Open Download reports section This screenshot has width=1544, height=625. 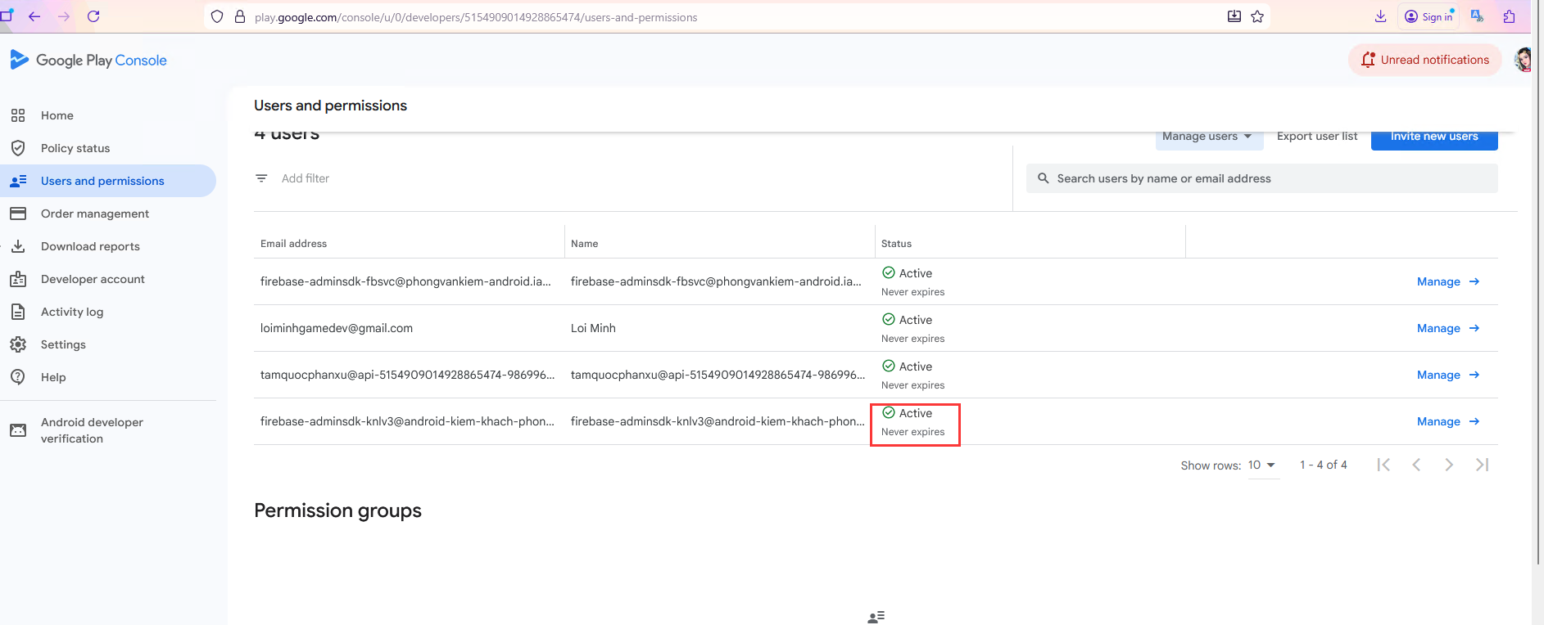[x=90, y=246]
